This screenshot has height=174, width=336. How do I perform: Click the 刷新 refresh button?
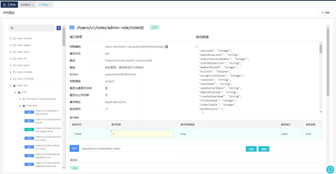pyautogui.click(x=325, y=13)
